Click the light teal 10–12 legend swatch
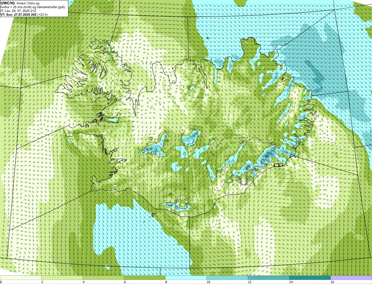This screenshot has width=372, height=284. pyautogui.click(x=227, y=278)
